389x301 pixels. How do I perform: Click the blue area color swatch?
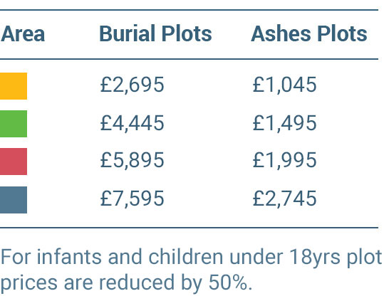pos(14,200)
